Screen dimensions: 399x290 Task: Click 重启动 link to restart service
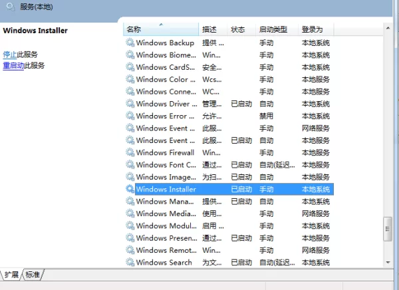[14, 66]
